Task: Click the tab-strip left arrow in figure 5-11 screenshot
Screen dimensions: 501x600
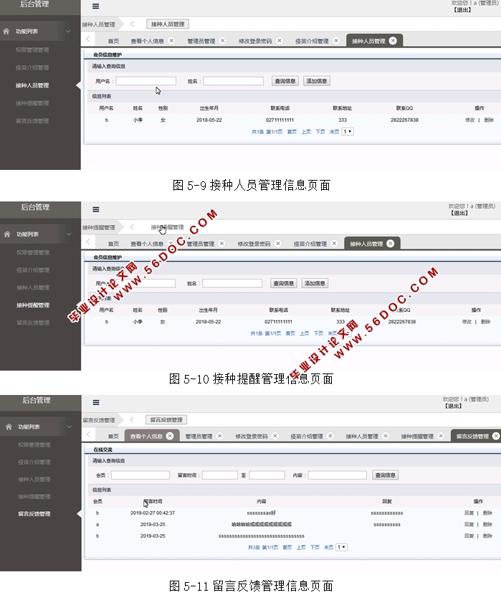Action: (88, 434)
